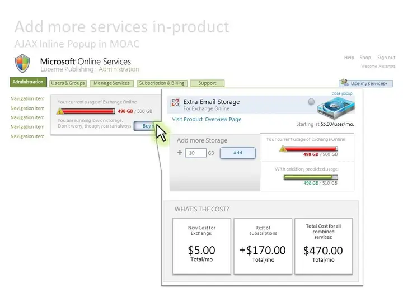Click the Total Cost $470.00 card
The height and width of the screenshot is (302, 403).
(324, 246)
